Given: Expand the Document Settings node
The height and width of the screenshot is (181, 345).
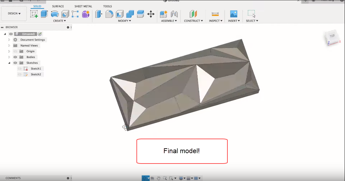Looking at the screenshot, I should pyautogui.click(x=9, y=40).
